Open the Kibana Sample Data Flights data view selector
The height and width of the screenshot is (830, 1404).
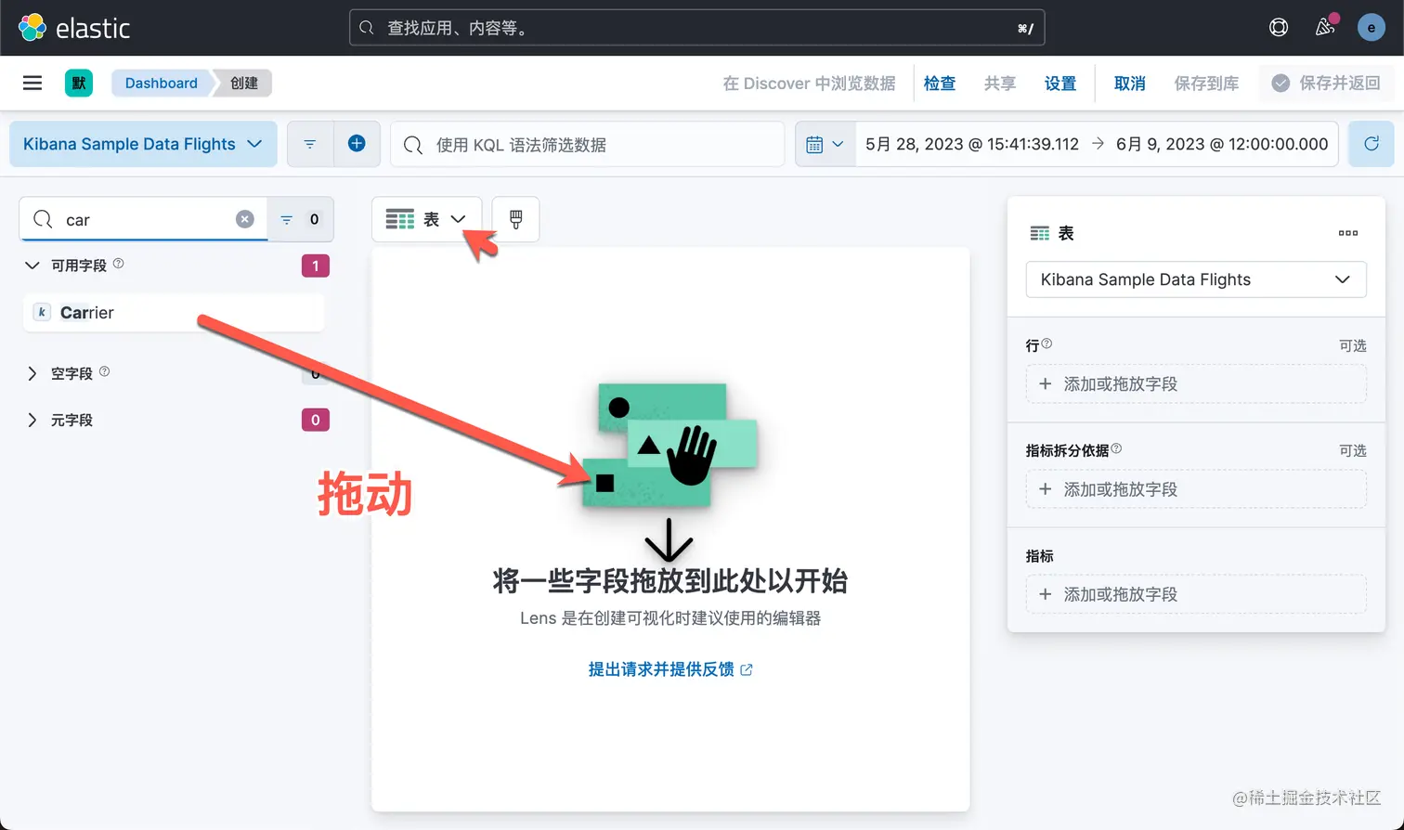click(143, 144)
